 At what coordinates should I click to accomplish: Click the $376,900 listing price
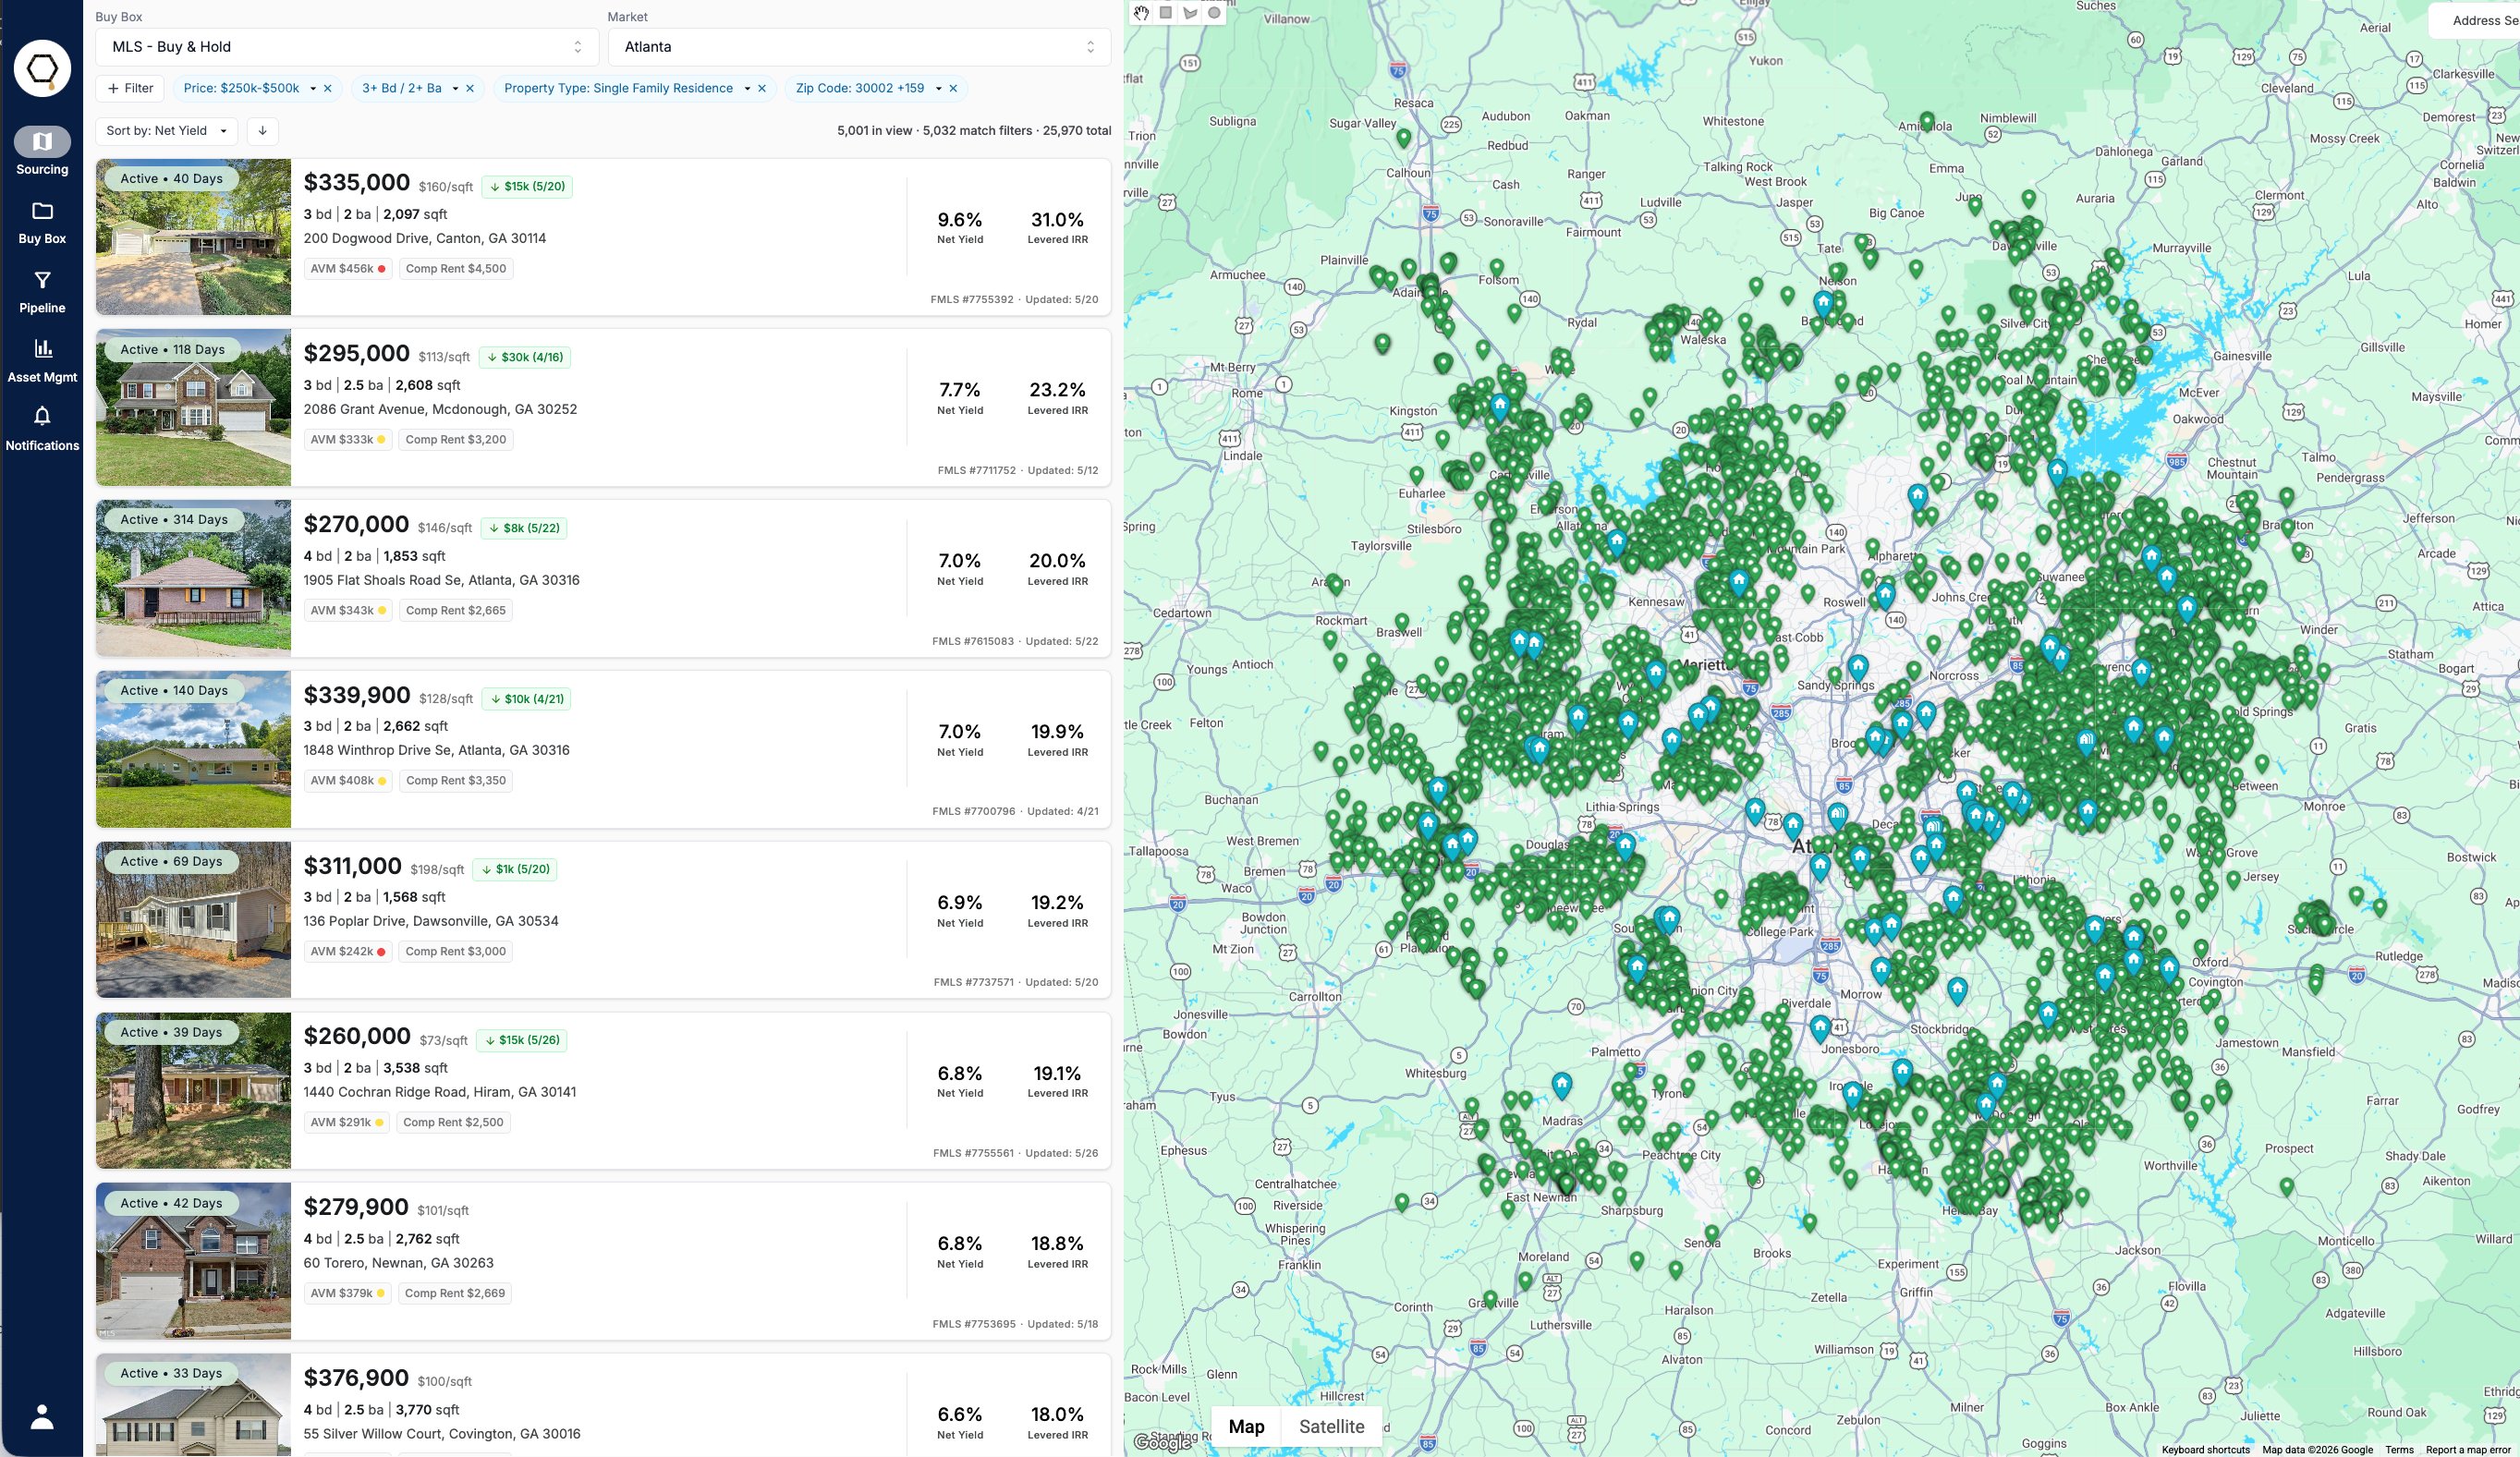[x=356, y=1378]
